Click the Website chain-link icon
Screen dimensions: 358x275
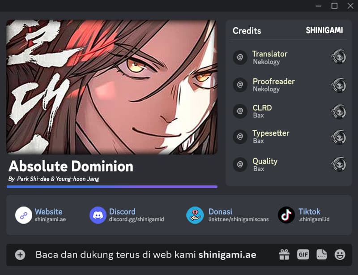pyautogui.click(x=24, y=215)
